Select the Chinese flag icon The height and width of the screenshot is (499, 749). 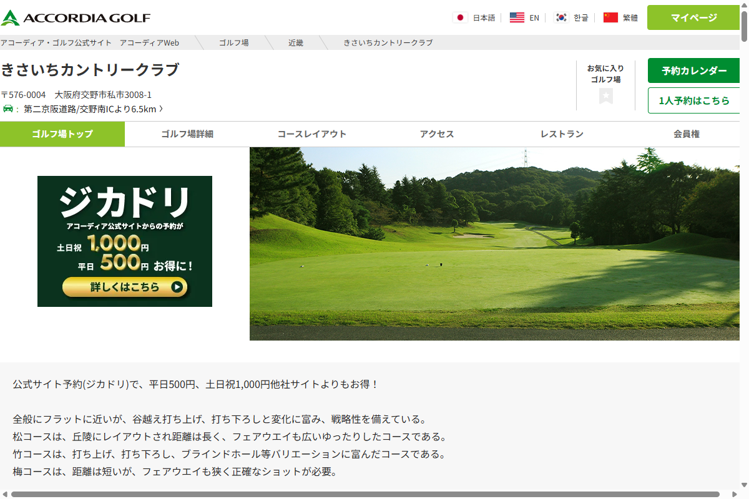(x=610, y=17)
